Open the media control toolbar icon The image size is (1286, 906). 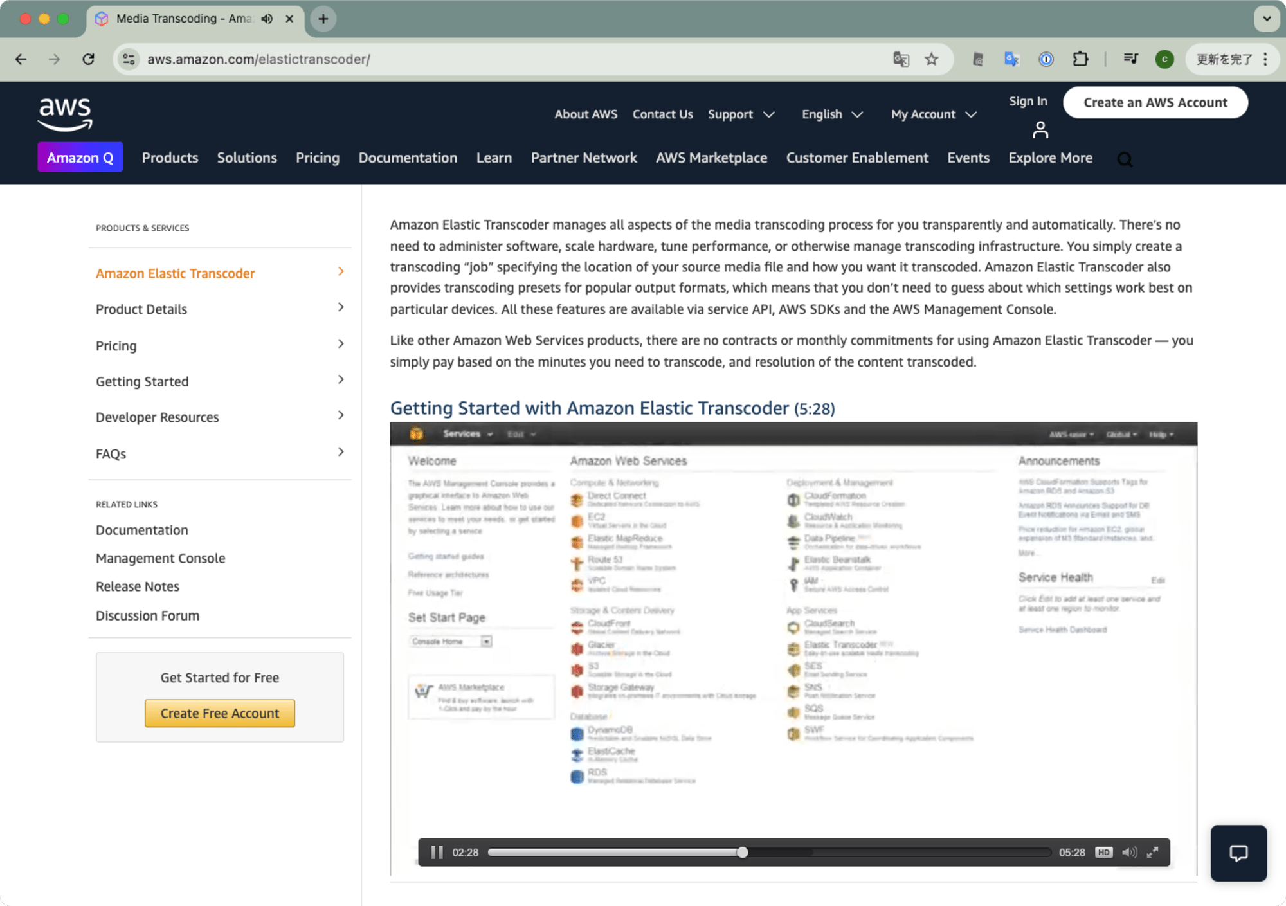click(x=1130, y=59)
